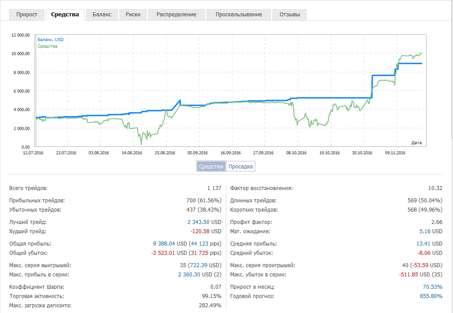Switch to the Распределение tab
This screenshot has width=453, height=313.
[176, 15]
